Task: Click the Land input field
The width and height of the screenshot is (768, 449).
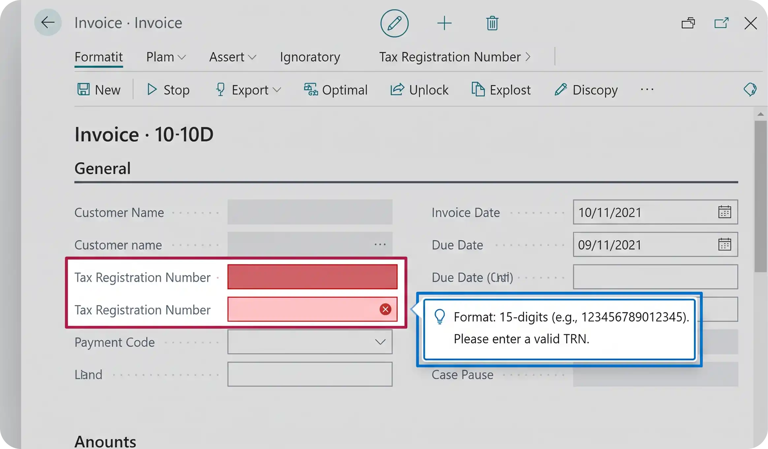Action: [310, 374]
